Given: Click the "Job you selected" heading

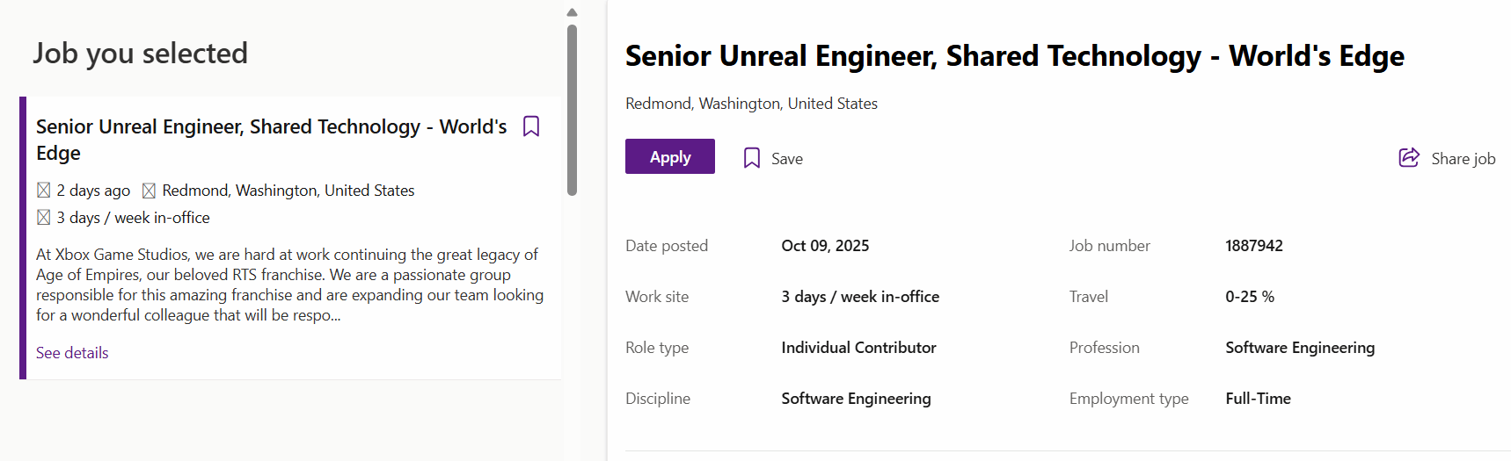Looking at the screenshot, I should 141,54.
